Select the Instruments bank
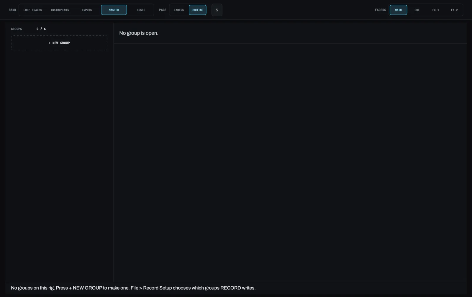The width and height of the screenshot is (472, 297). point(60,10)
